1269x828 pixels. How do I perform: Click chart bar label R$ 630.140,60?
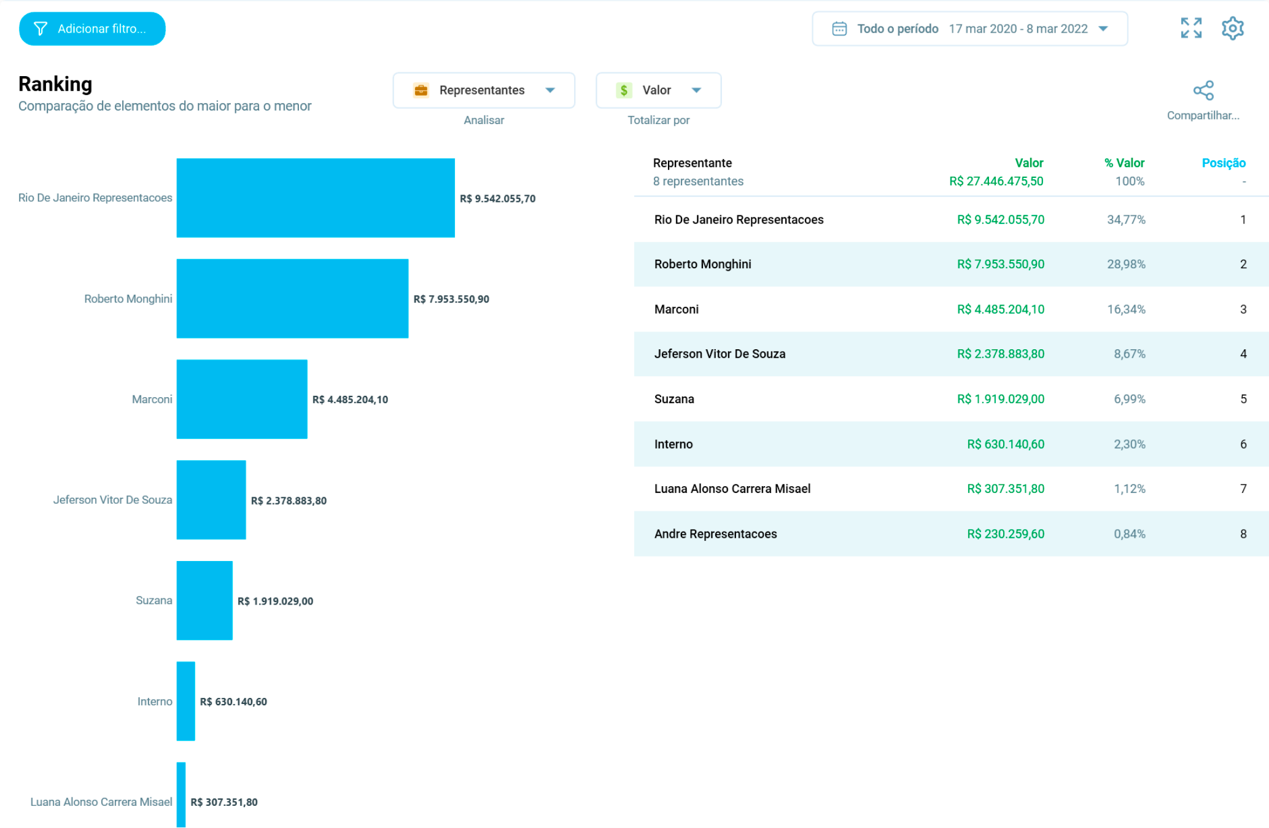(233, 702)
